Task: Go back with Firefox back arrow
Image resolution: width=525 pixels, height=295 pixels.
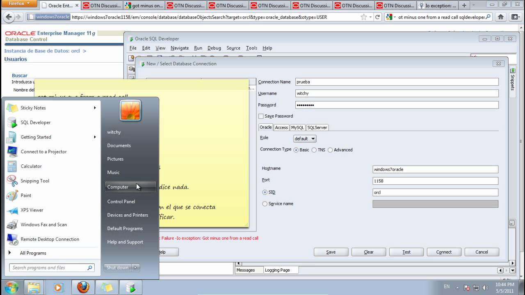Action: 9,17
